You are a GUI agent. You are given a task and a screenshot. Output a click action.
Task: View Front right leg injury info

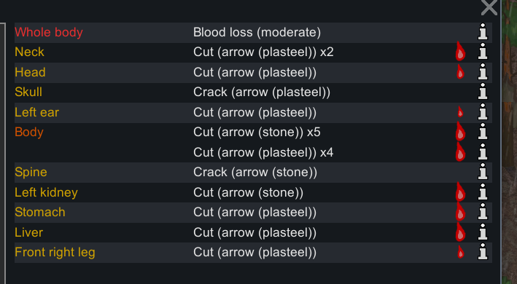[483, 252]
